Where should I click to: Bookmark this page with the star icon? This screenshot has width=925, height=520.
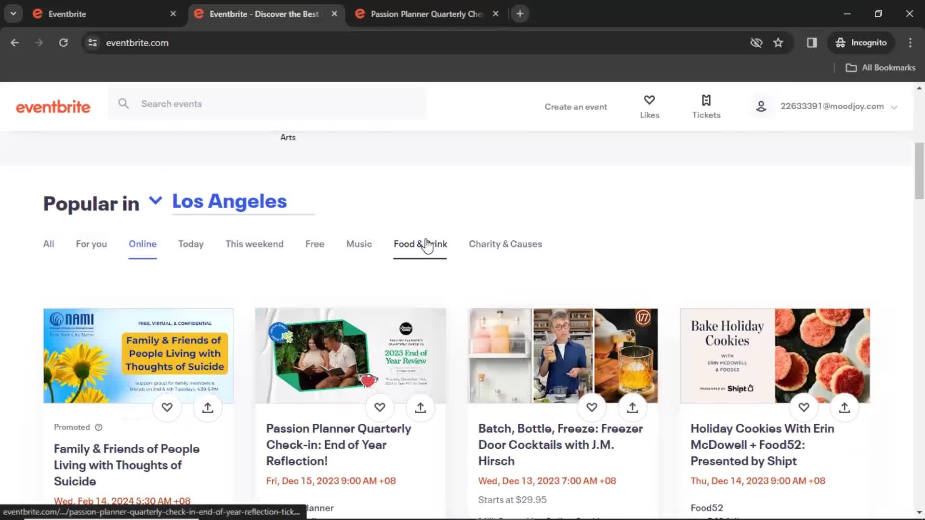[x=778, y=43]
